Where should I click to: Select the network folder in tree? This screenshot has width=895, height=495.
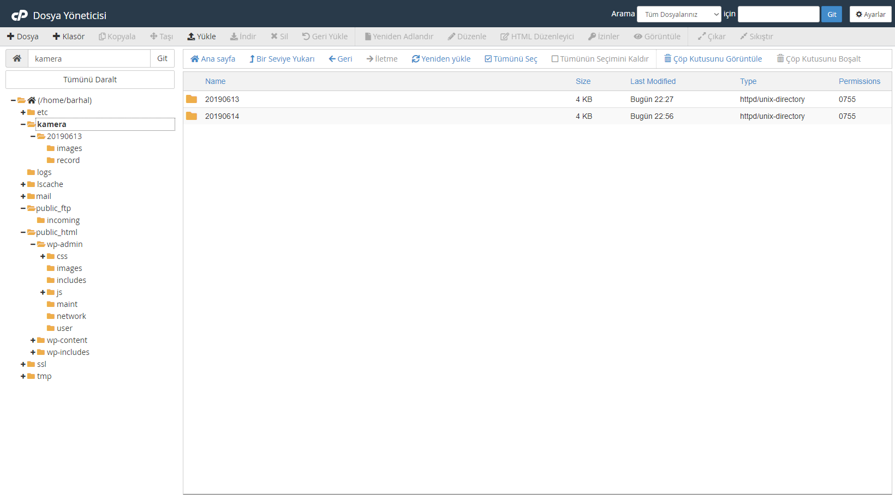tap(71, 316)
